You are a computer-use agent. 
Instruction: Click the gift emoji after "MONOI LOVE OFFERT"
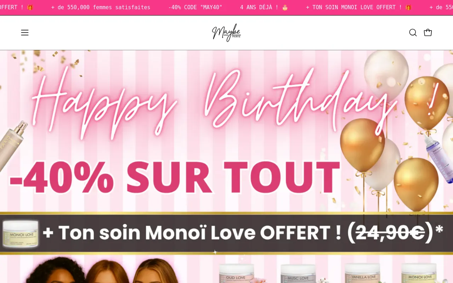(x=408, y=7)
